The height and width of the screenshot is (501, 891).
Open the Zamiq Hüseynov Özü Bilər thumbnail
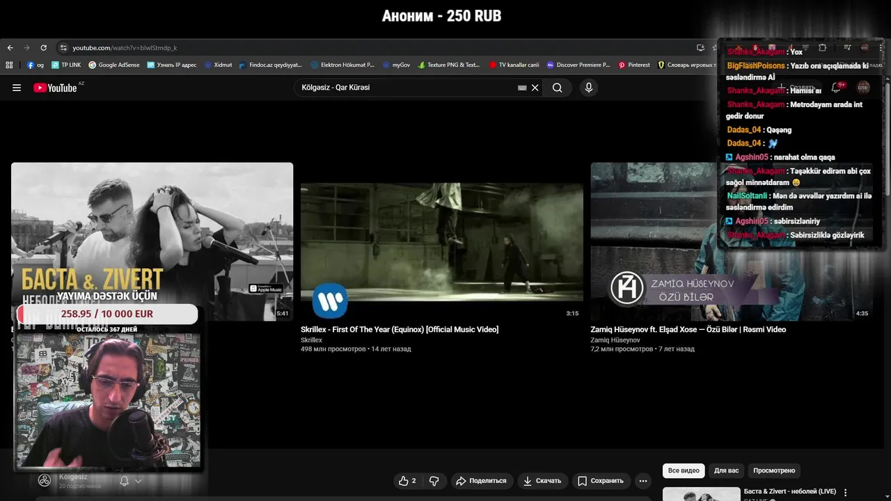[x=732, y=241]
